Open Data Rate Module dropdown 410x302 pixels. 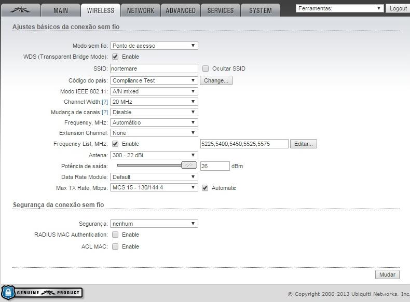click(x=154, y=177)
